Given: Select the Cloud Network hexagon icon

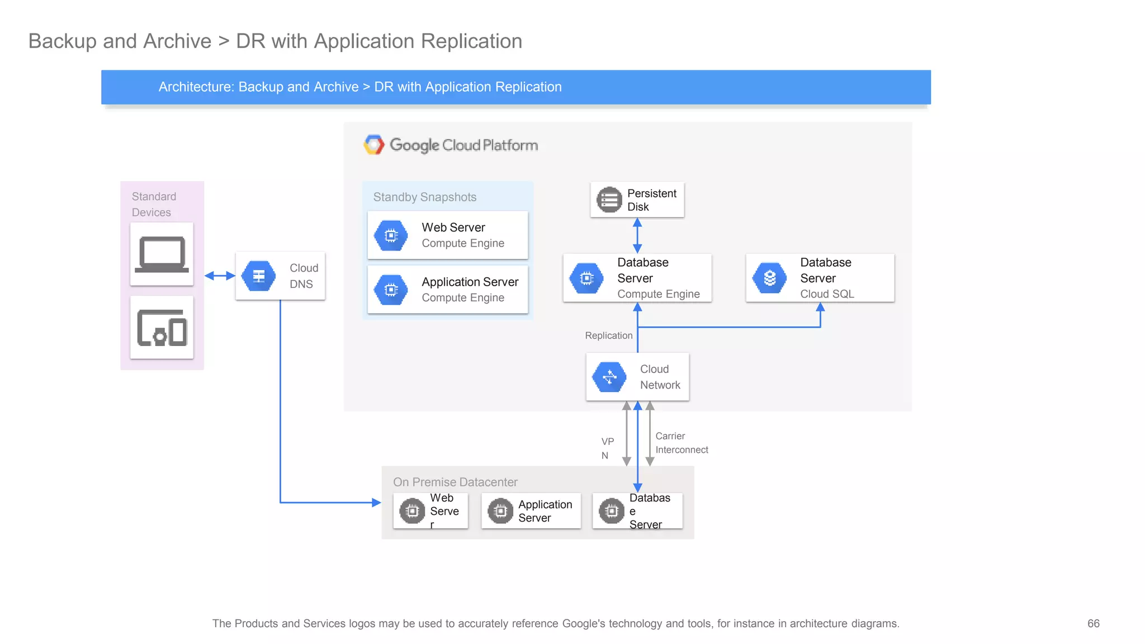Looking at the screenshot, I should 609,377.
